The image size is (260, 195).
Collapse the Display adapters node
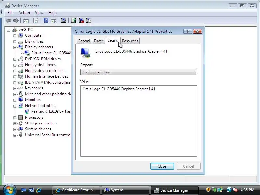(x=15, y=47)
